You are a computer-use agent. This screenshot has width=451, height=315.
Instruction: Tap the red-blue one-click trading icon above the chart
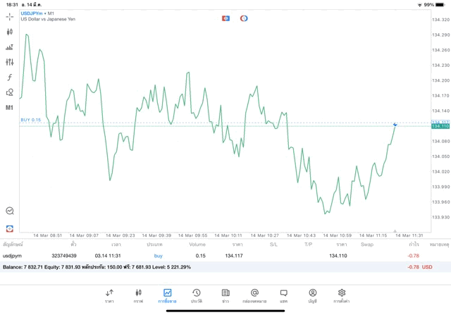225,18
